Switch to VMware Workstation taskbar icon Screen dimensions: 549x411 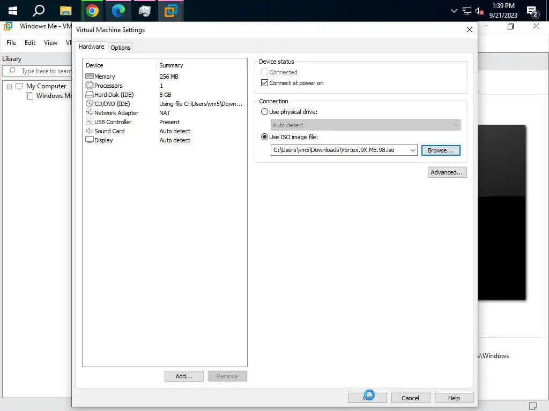171,11
